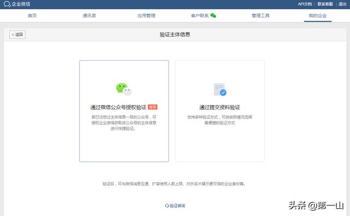Open 联系客服 in the header
This screenshot has height=216, width=350.
325,4
